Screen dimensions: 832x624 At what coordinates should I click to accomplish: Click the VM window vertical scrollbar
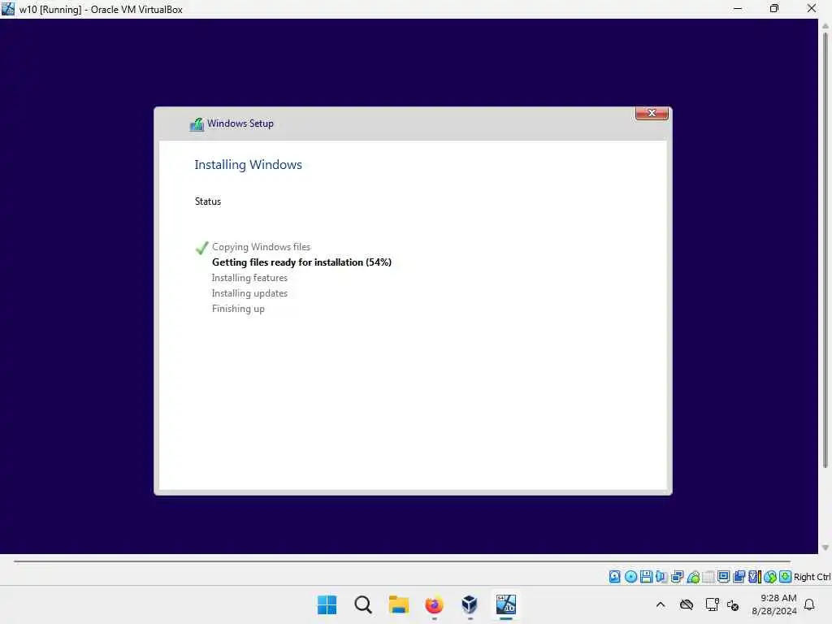pos(825,249)
